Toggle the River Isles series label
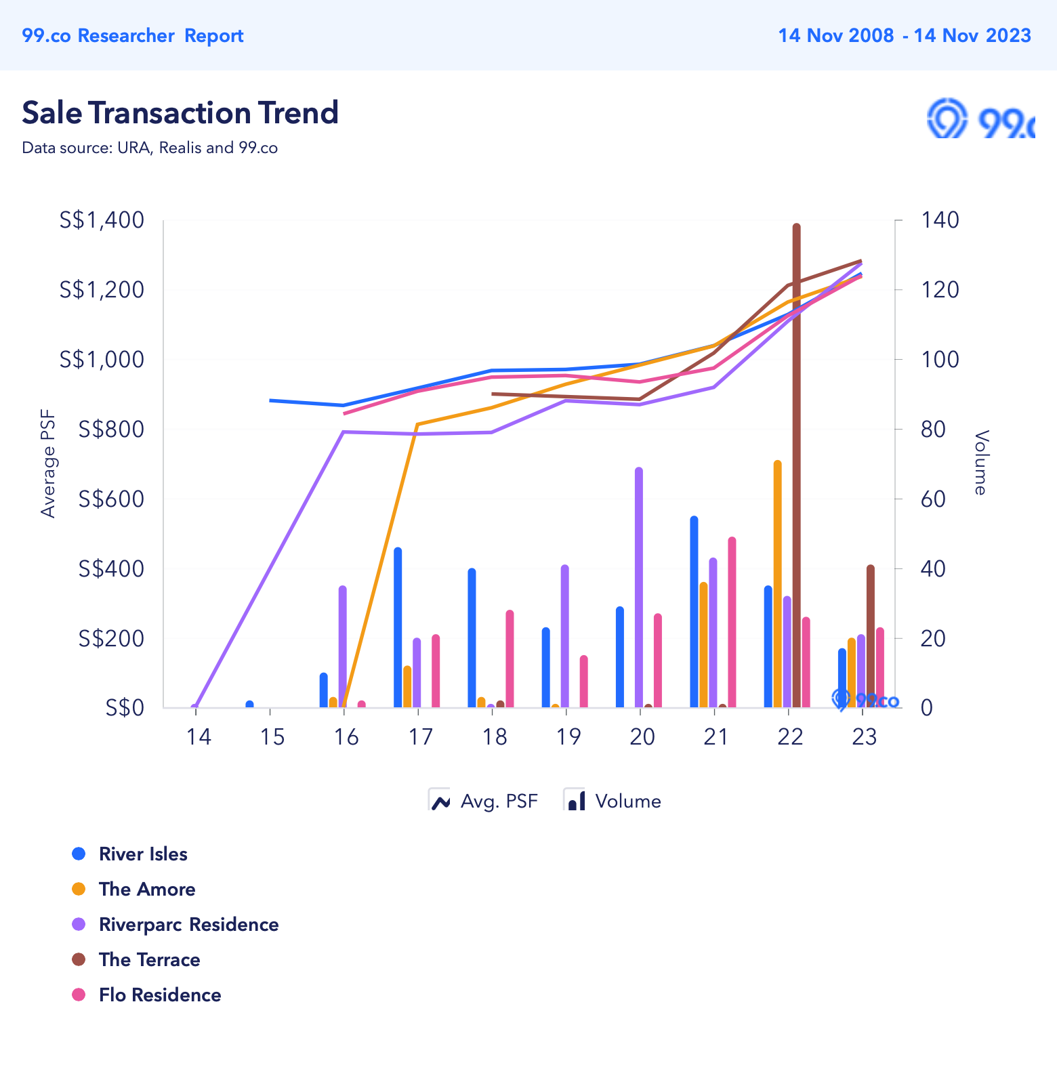The height and width of the screenshot is (1084, 1057). pyautogui.click(x=143, y=854)
